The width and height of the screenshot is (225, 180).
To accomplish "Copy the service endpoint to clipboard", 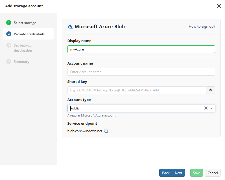I will (106, 131).
